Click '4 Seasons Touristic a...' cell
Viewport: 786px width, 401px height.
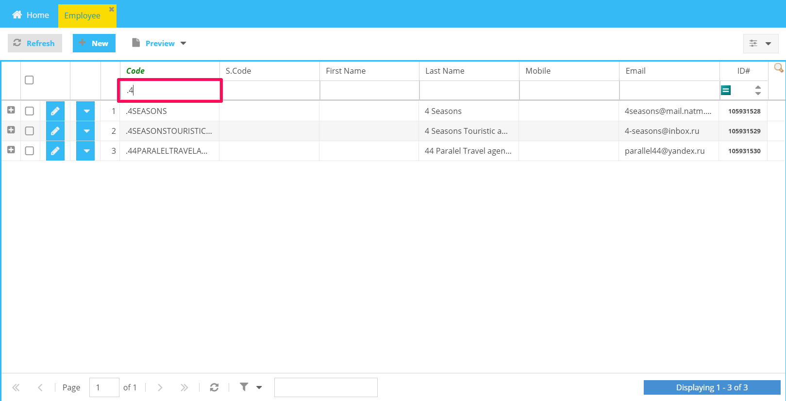click(x=468, y=131)
